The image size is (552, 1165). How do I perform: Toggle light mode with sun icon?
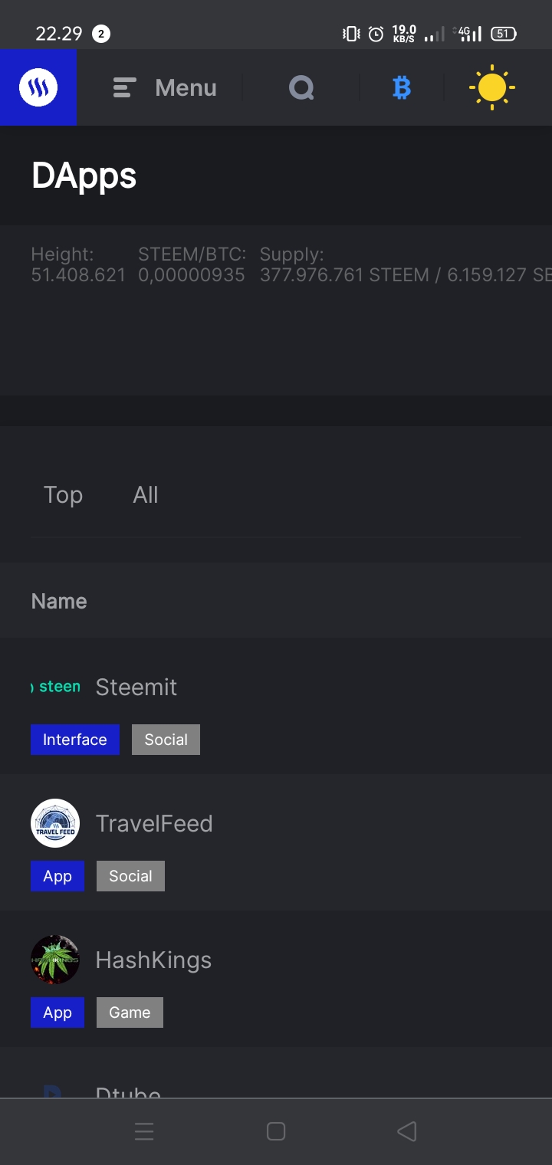pos(491,88)
